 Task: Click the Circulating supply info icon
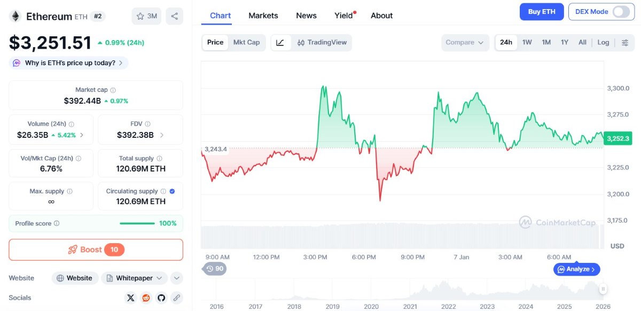point(163,191)
